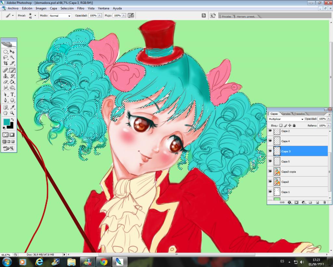333x267 pixels.
Task: Open the Selección menu
Action: [67, 8]
